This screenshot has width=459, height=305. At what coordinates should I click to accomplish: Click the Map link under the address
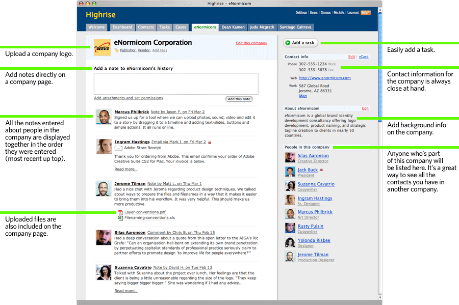tap(303, 96)
